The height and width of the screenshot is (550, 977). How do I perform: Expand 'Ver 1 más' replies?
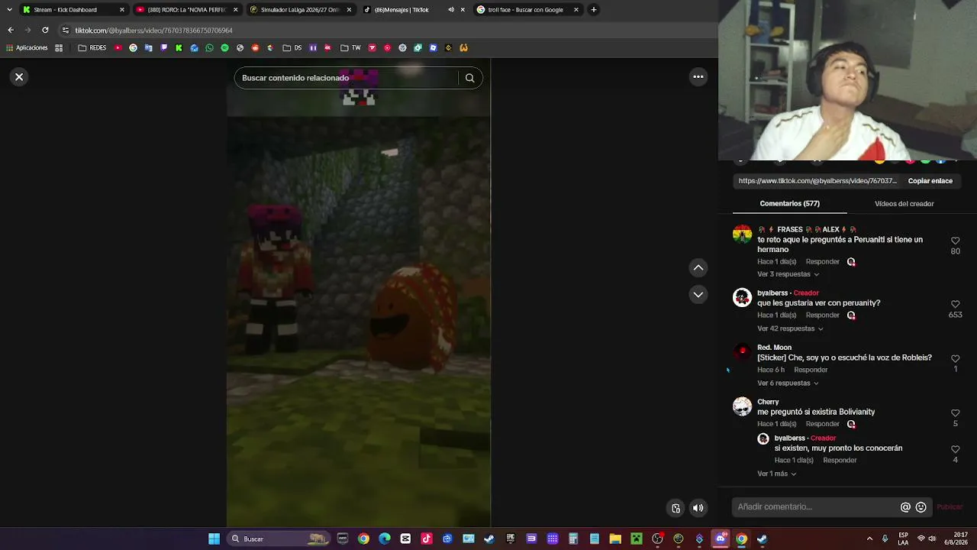pos(776,474)
